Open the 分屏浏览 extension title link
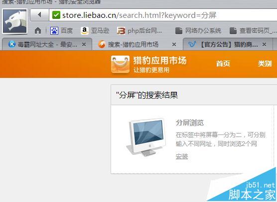This screenshot has height=202, width=277. click(190, 123)
